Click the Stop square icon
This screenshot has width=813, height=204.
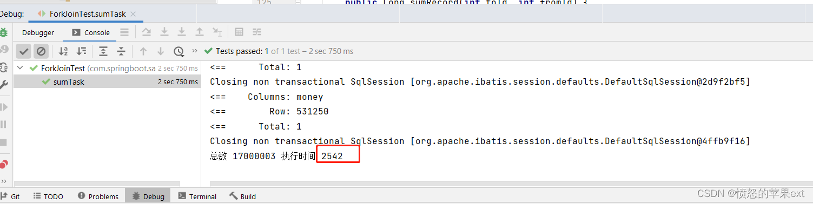pyautogui.click(x=4, y=142)
